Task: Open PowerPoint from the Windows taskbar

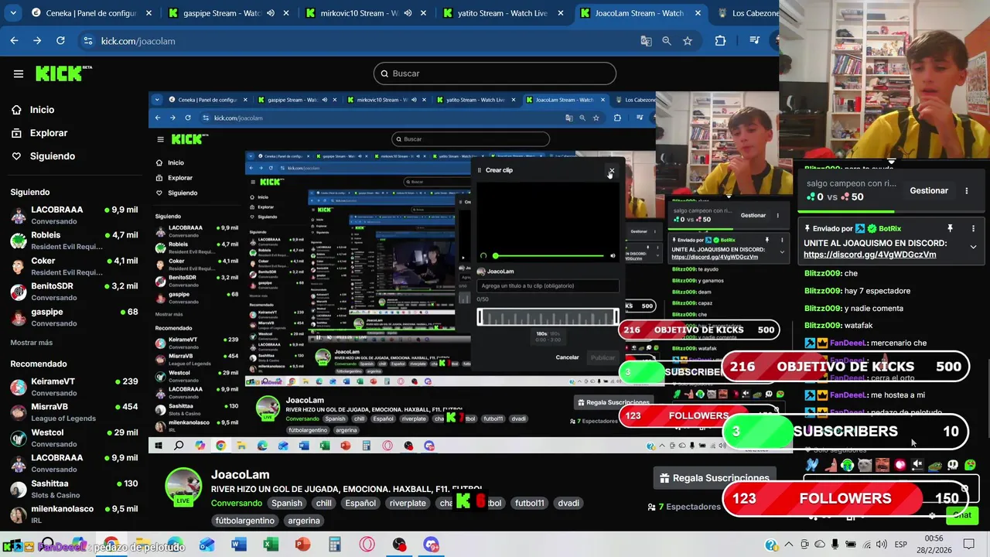Action: [302, 545]
